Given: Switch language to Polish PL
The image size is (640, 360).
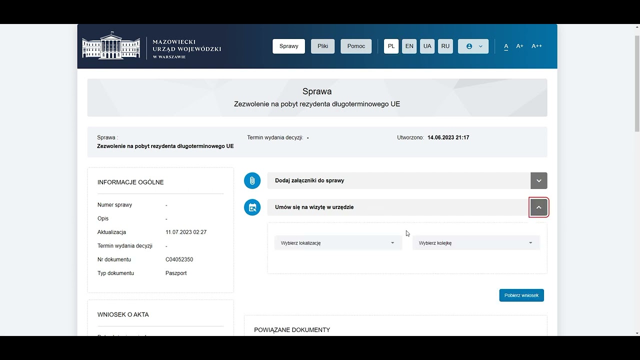Looking at the screenshot, I should [x=391, y=46].
